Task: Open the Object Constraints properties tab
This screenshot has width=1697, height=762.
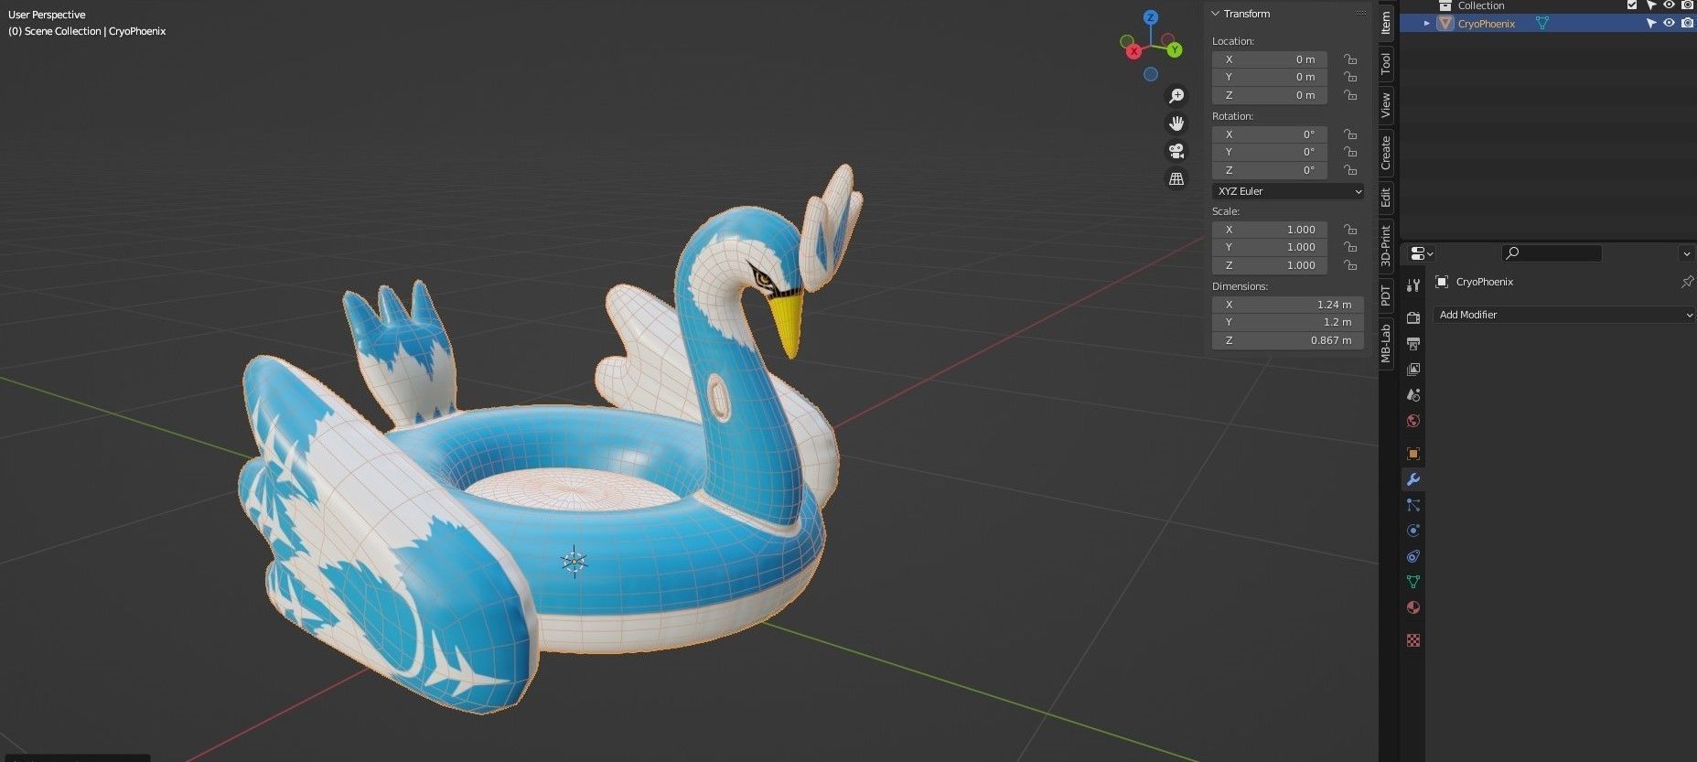Action: pos(1413,556)
